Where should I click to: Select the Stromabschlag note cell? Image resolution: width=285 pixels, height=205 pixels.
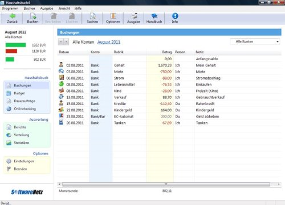coord(208,78)
